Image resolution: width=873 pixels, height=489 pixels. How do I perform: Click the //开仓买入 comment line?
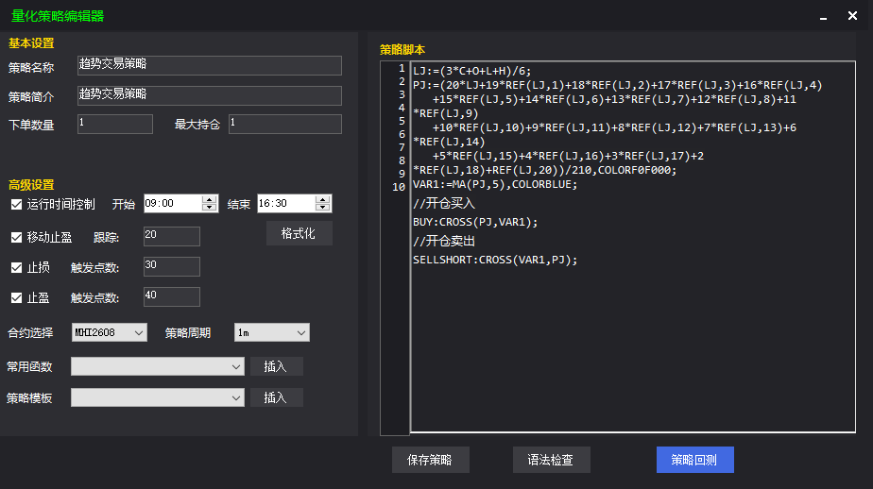(x=444, y=204)
